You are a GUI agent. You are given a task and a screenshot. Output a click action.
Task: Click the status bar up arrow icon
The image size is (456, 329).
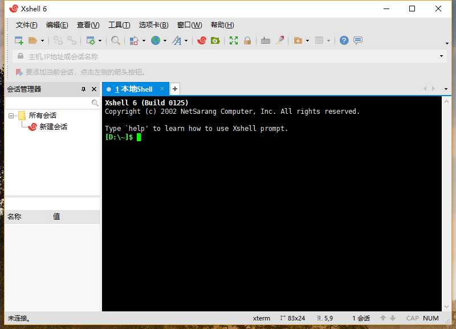tap(383, 318)
